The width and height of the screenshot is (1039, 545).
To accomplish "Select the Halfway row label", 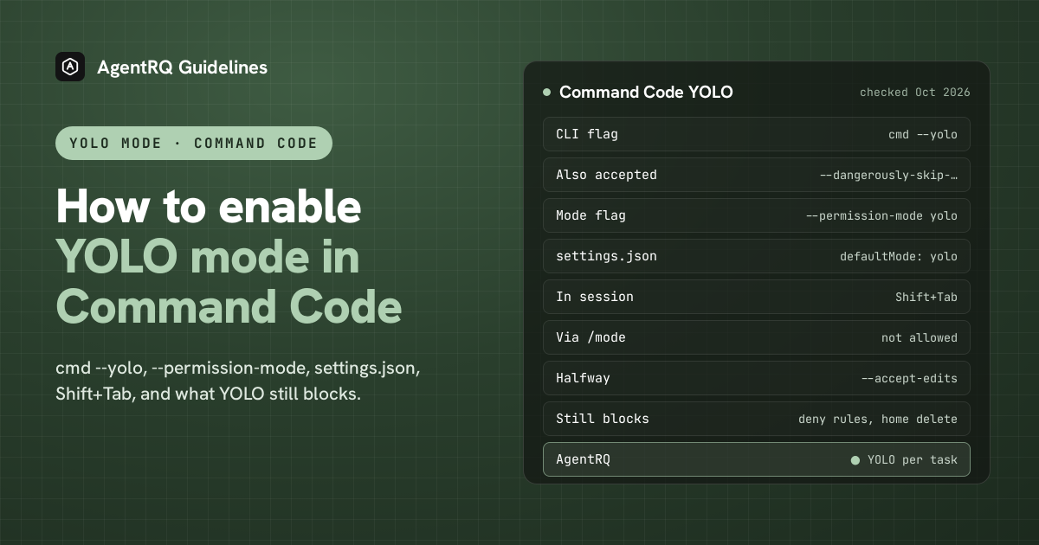I will coord(583,378).
